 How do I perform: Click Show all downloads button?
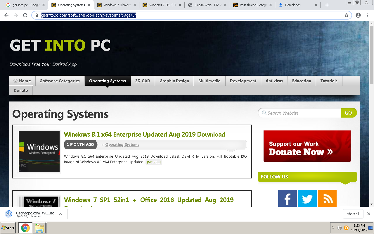(x=353, y=214)
